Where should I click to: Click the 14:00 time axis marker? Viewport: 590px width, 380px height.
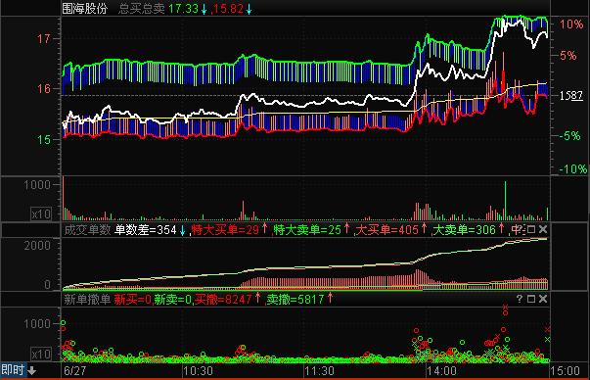[x=441, y=370]
